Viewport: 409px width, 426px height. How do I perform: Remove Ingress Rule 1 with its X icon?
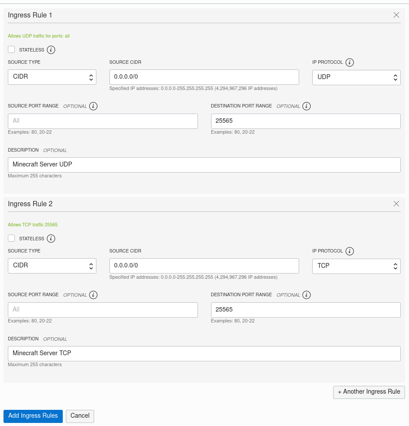pos(396,15)
